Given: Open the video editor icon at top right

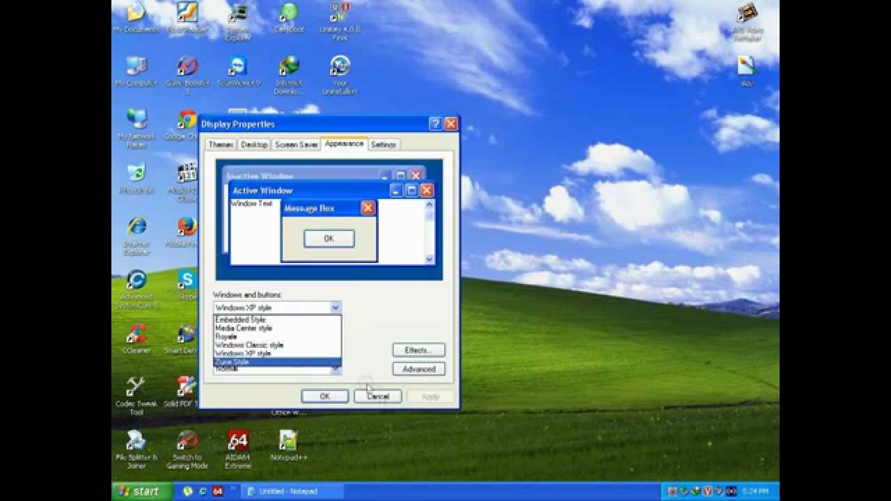Looking at the screenshot, I should point(746,21).
